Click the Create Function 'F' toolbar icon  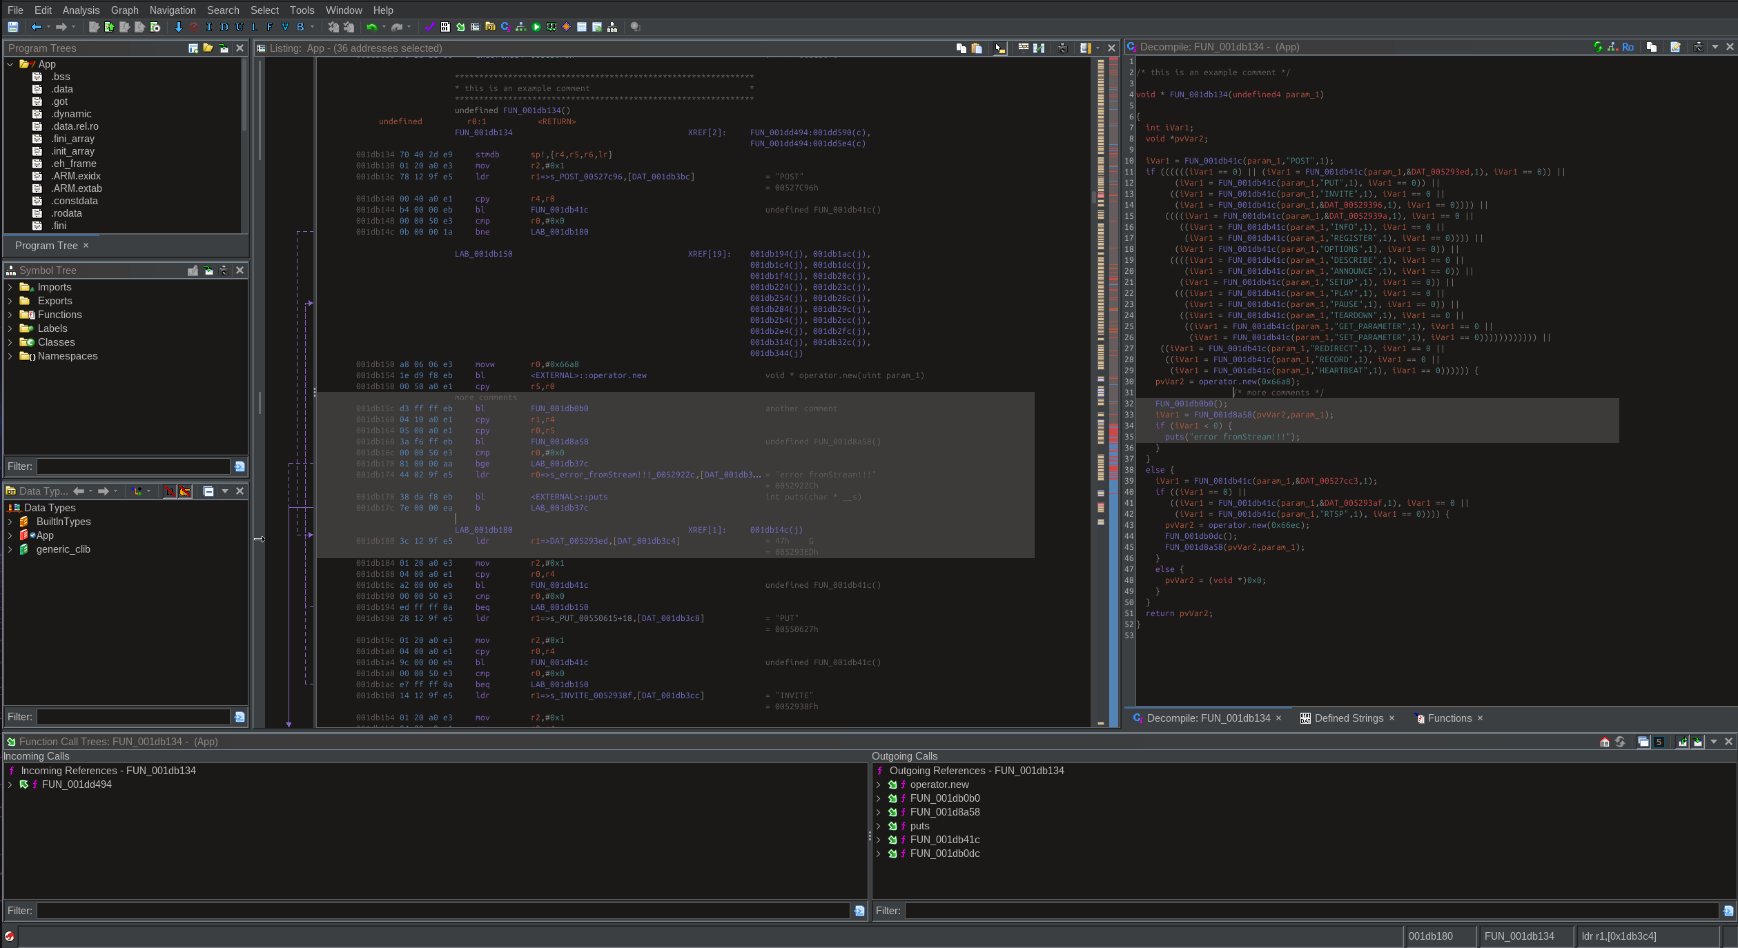tap(269, 27)
